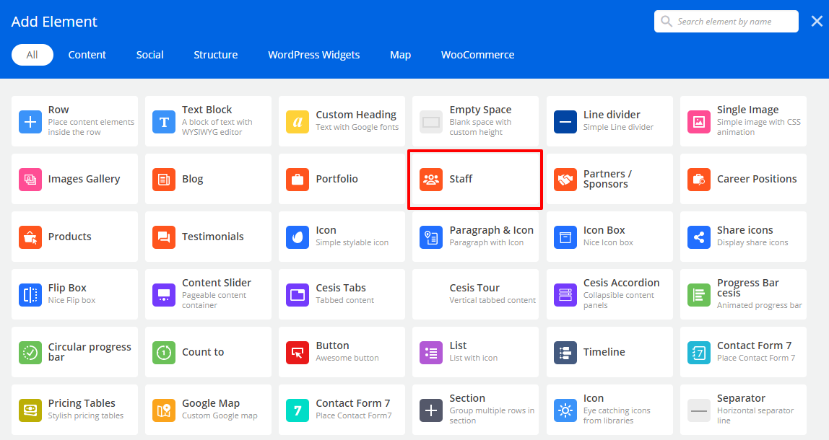Screen dimensions: 829x440
Task: Select the Testimonials element icon
Action: [x=164, y=237]
